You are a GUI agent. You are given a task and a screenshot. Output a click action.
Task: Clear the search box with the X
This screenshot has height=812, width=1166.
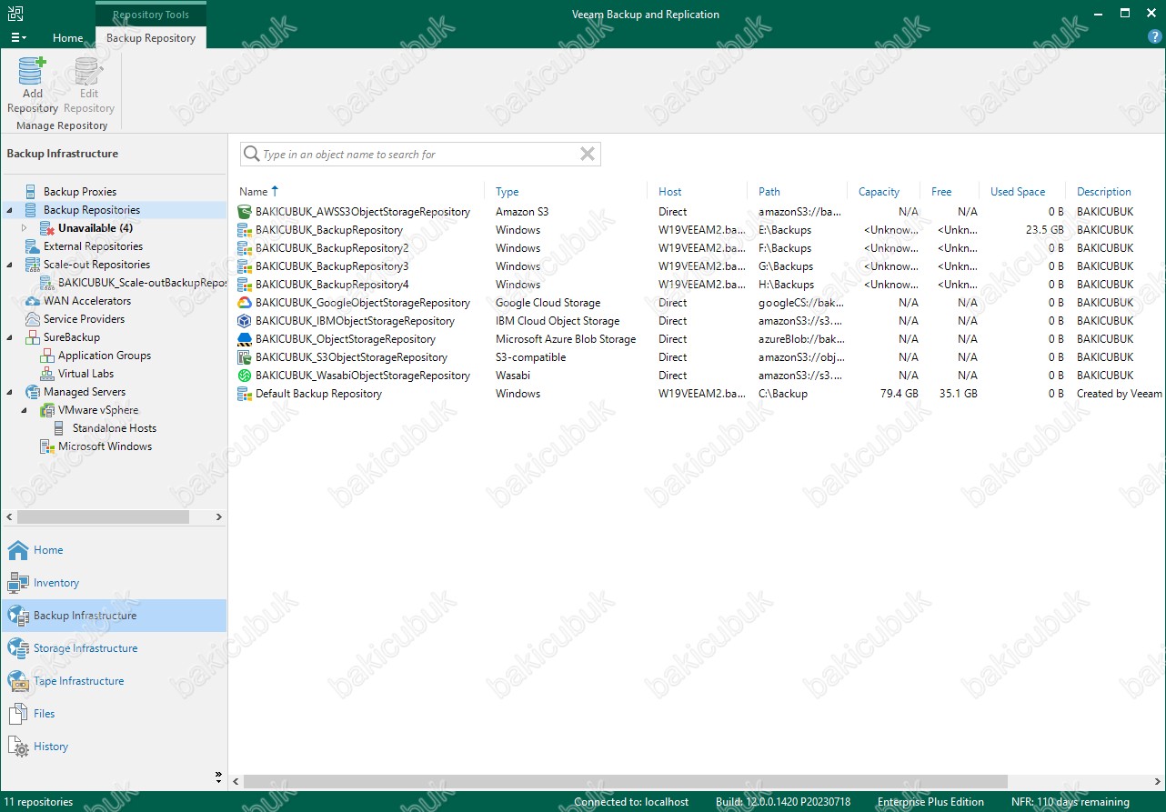588,155
